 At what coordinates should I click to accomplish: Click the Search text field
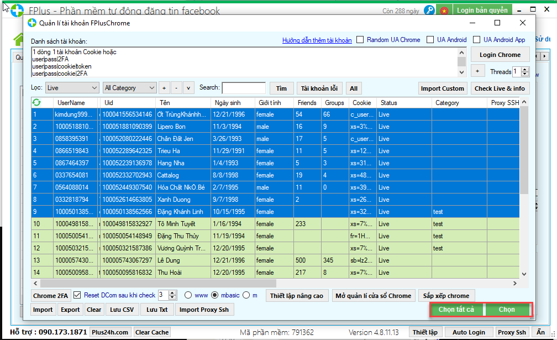tap(243, 88)
